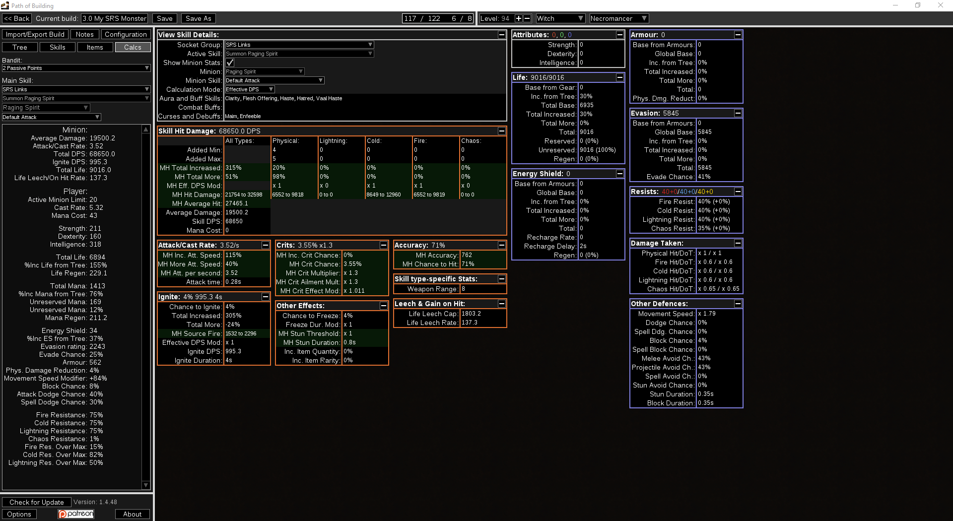
Task: Collapse the Attributes section
Action: 620,35
